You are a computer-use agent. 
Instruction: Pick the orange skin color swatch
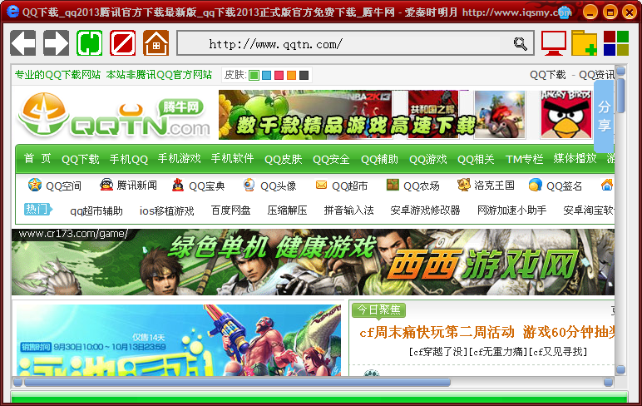(291, 76)
